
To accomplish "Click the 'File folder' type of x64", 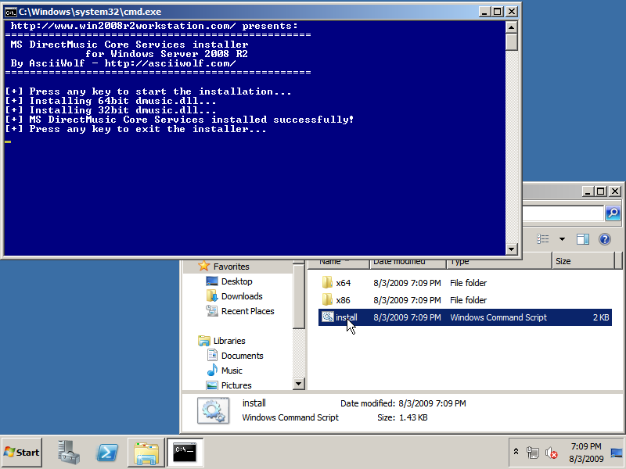I will [x=468, y=283].
